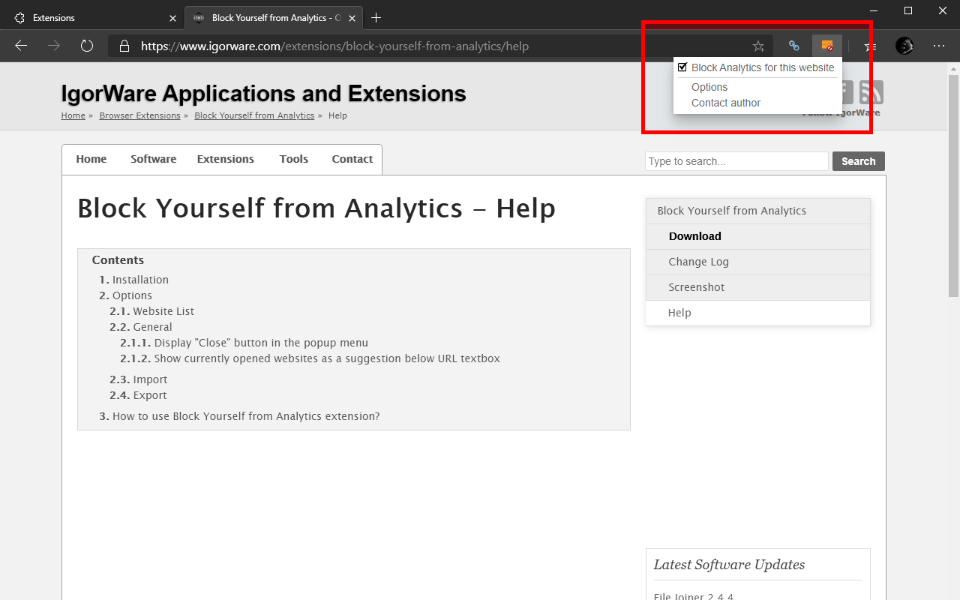960x600 pixels.
Task: Reload the current page
Action: coord(87,46)
